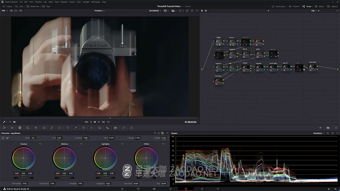This screenshot has width=340, height=191.
Task: Open the Tracker palette
Action: [92, 128]
